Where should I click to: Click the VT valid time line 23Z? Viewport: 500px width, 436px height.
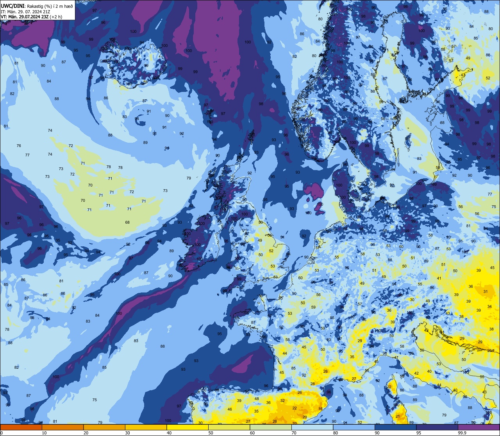click(31, 17)
